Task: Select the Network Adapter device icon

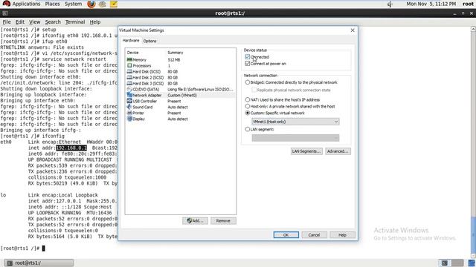Action: [129, 95]
